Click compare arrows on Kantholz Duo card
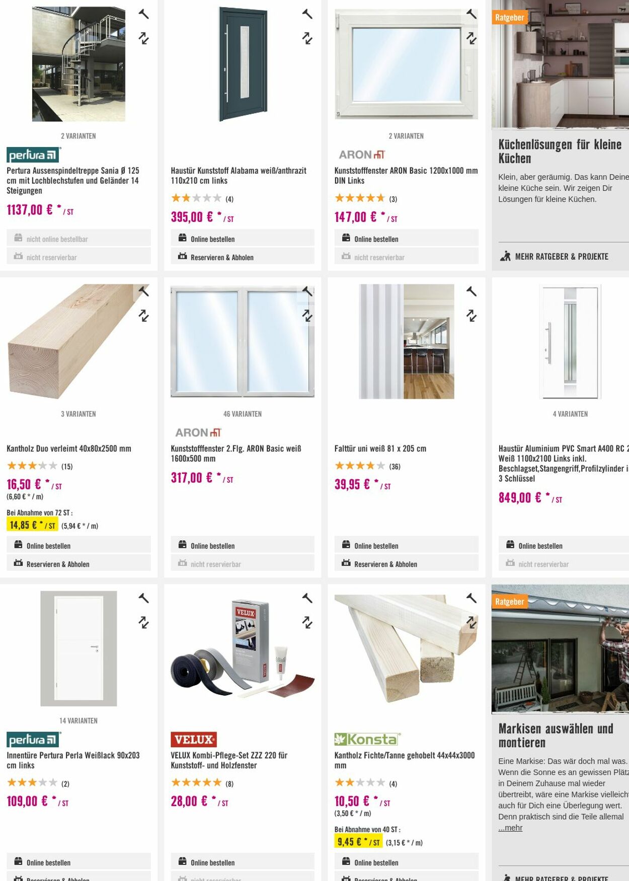The height and width of the screenshot is (881, 629). [144, 316]
